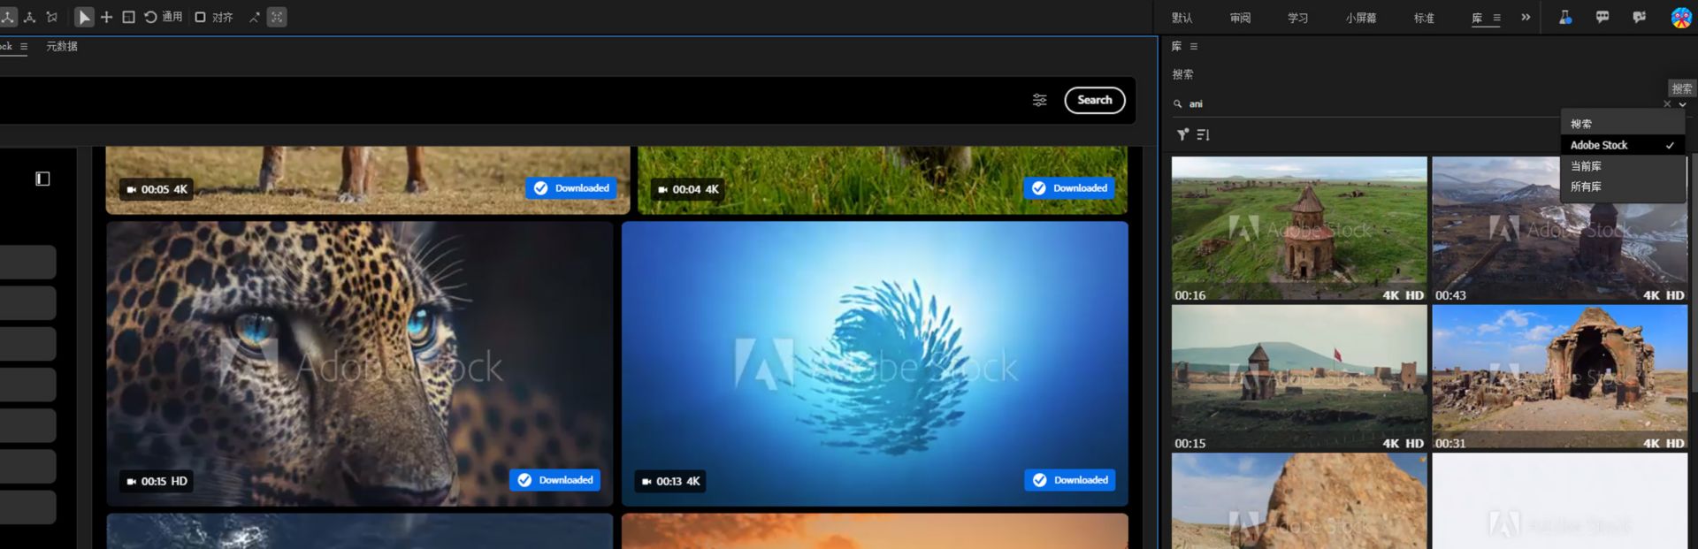Open the Stock panel filter settings icon
The image size is (1698, 549).
1040,100
